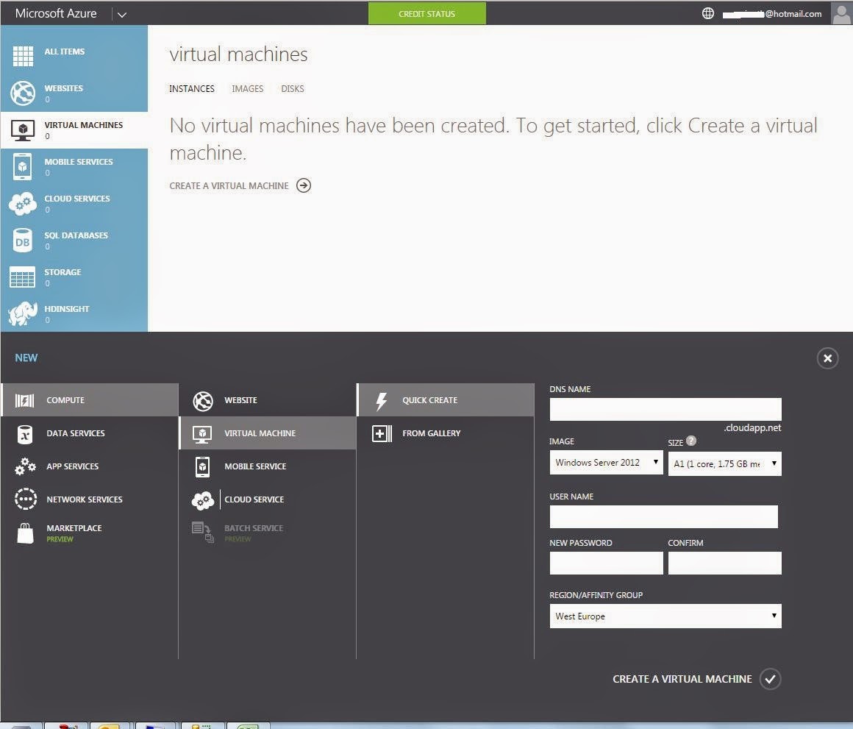Focus the New Password field
Image resolution: width=853 pixels, height=729 pixels.
[x=606, y=563]
